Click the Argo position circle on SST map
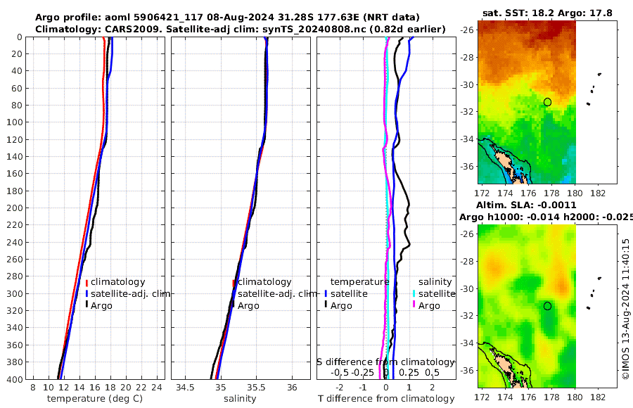633x408 pixels. click(x=547, y=102)
